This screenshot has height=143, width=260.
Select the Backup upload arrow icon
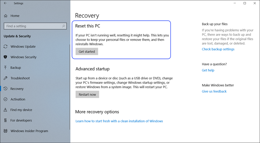[x=5, y=67]
